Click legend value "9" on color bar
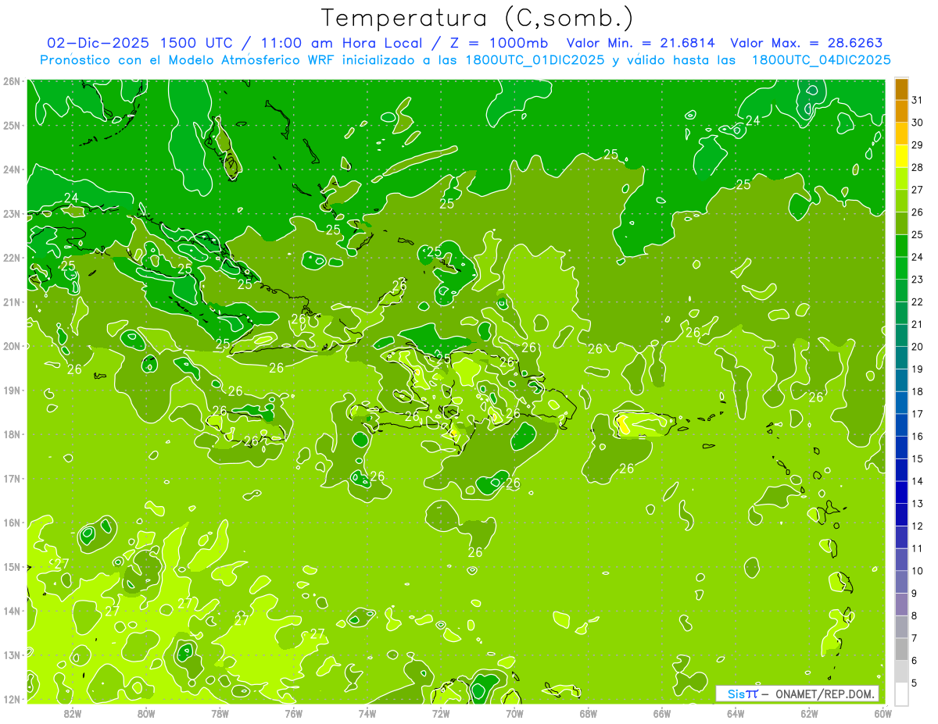This screenshot has height=724, width=938. point(915,593)
